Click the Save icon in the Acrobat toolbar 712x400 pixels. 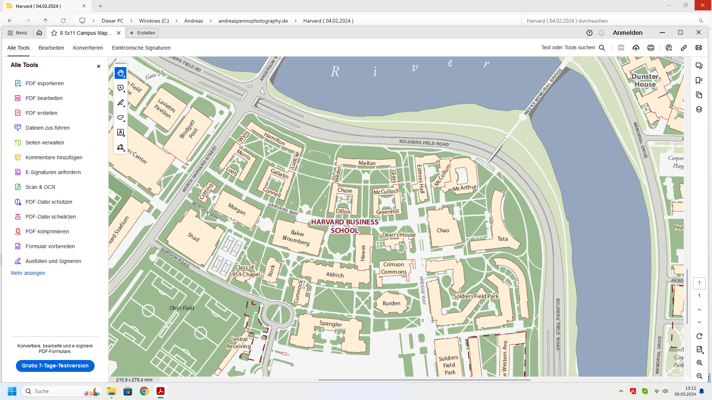(621, 48)
